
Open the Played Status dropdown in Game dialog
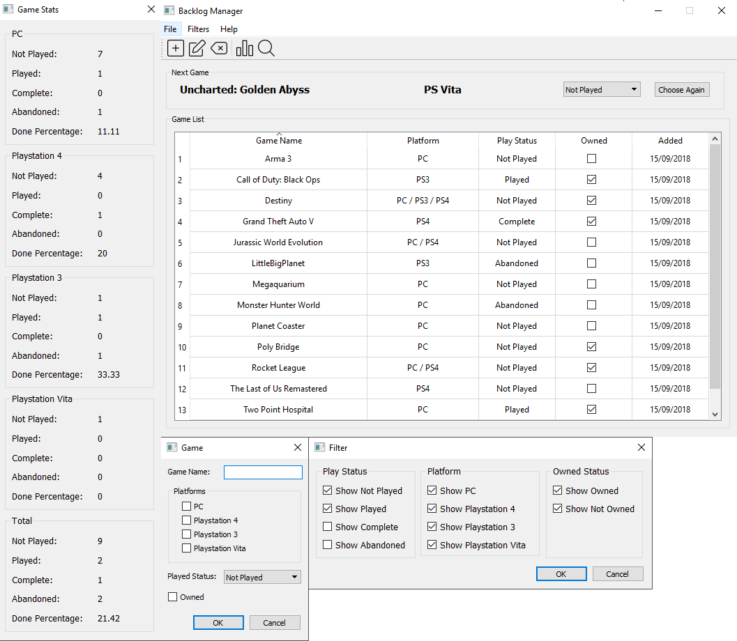[261, 577]
